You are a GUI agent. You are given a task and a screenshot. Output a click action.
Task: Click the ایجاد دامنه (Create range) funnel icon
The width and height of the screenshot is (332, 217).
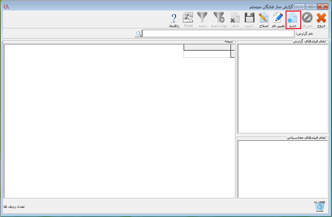218,20
